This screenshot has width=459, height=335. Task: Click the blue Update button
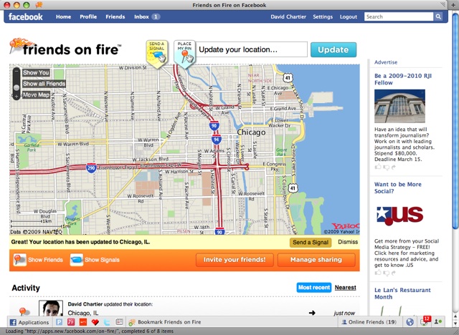point(333,49)
